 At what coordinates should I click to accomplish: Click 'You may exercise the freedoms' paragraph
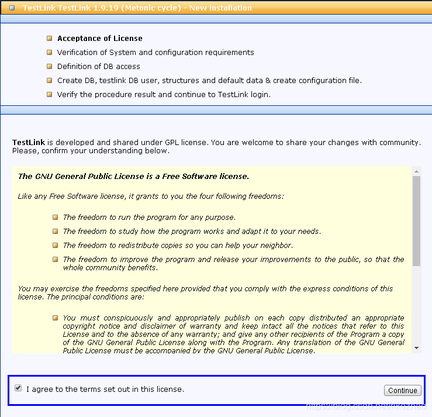[205, 292]
